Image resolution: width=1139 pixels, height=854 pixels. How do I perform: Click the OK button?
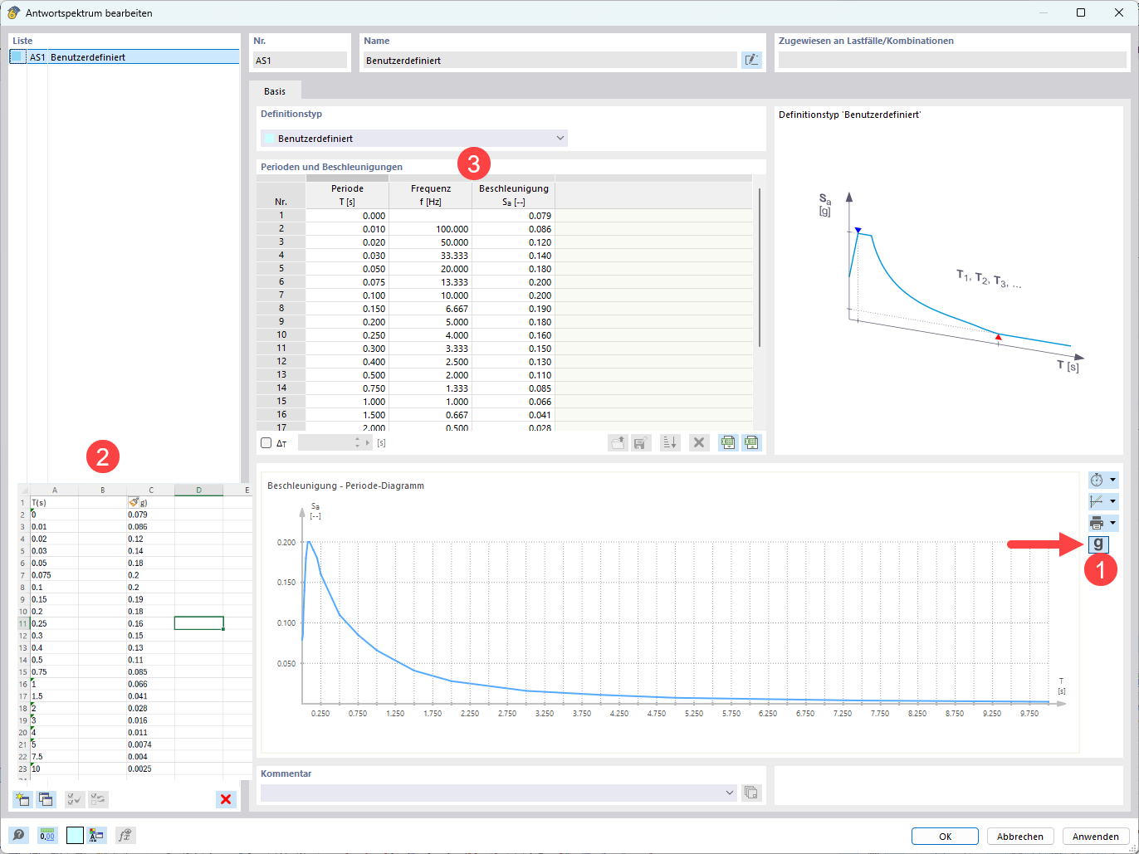coord(946,836)
